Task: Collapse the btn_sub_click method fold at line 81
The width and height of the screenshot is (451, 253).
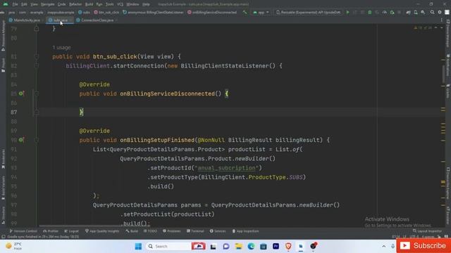Action: [x=37, y=56]
